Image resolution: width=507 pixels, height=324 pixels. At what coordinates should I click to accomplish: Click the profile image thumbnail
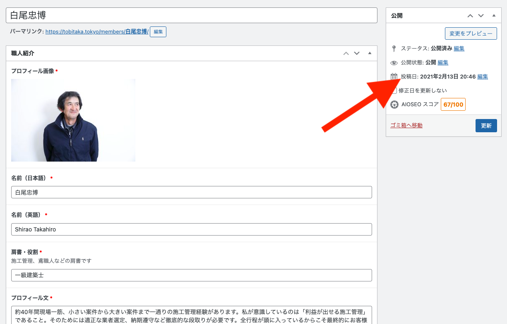pos(73,120)
